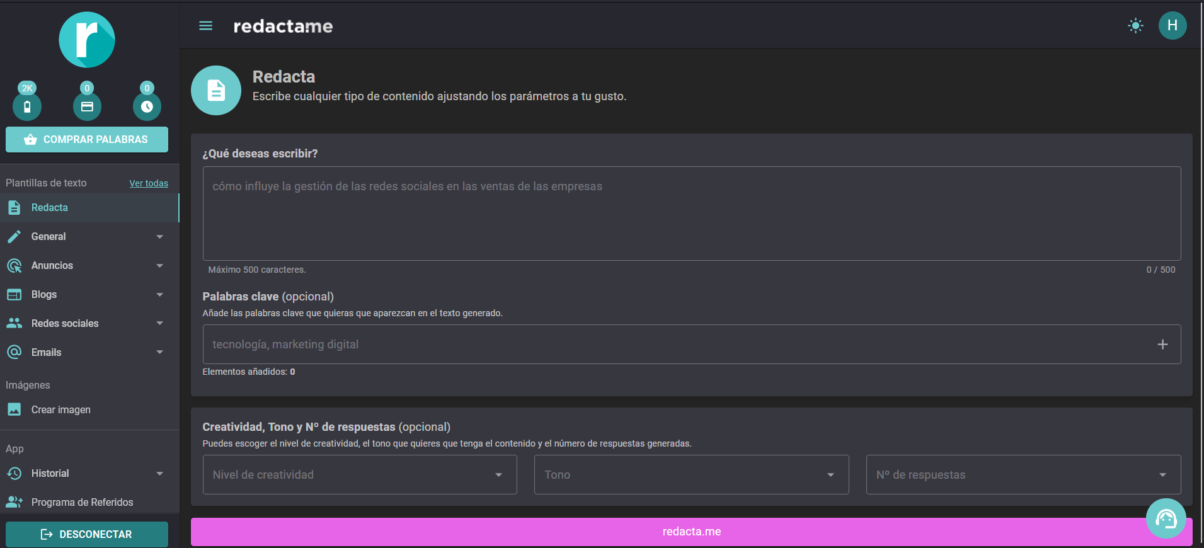The width and height of the screenshot is (1204, 548).
Task: Open the Nº de respuestas dropdown
Action: 1023,475
